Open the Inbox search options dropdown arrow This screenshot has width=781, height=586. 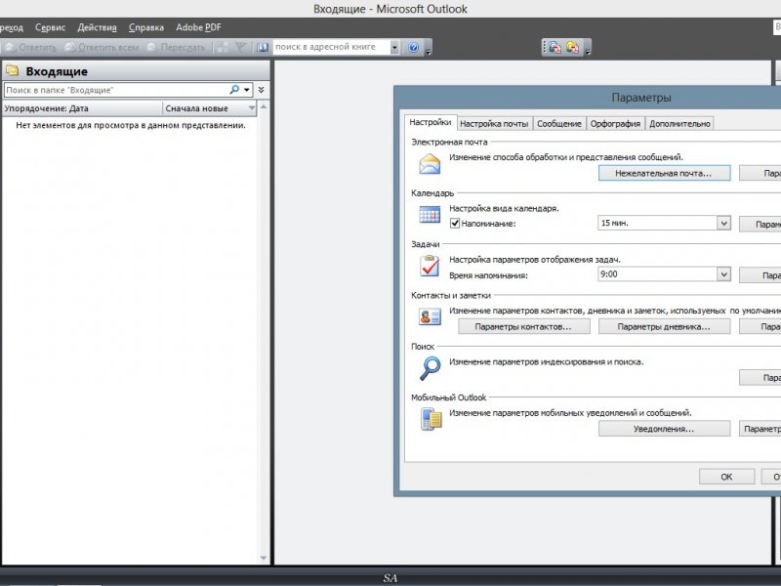coord(247,90)
